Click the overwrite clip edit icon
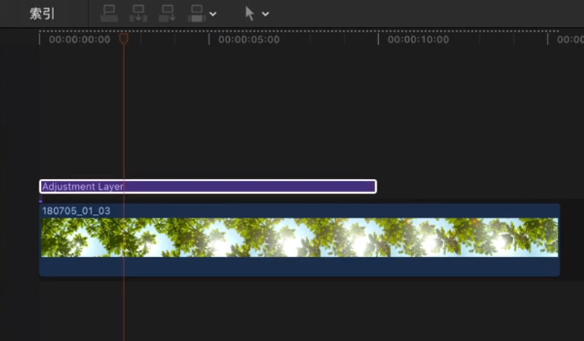The height and width of the screenshot is (341, 584). coord(196,14)
